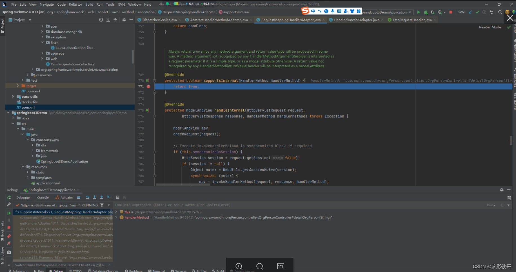Switch to DispatcherServlet.java tab
516x272 pixels.
(x=159, y=20)
